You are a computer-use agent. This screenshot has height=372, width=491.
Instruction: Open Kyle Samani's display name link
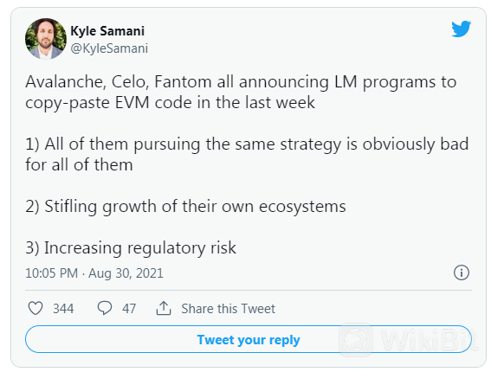pos(107,31)
